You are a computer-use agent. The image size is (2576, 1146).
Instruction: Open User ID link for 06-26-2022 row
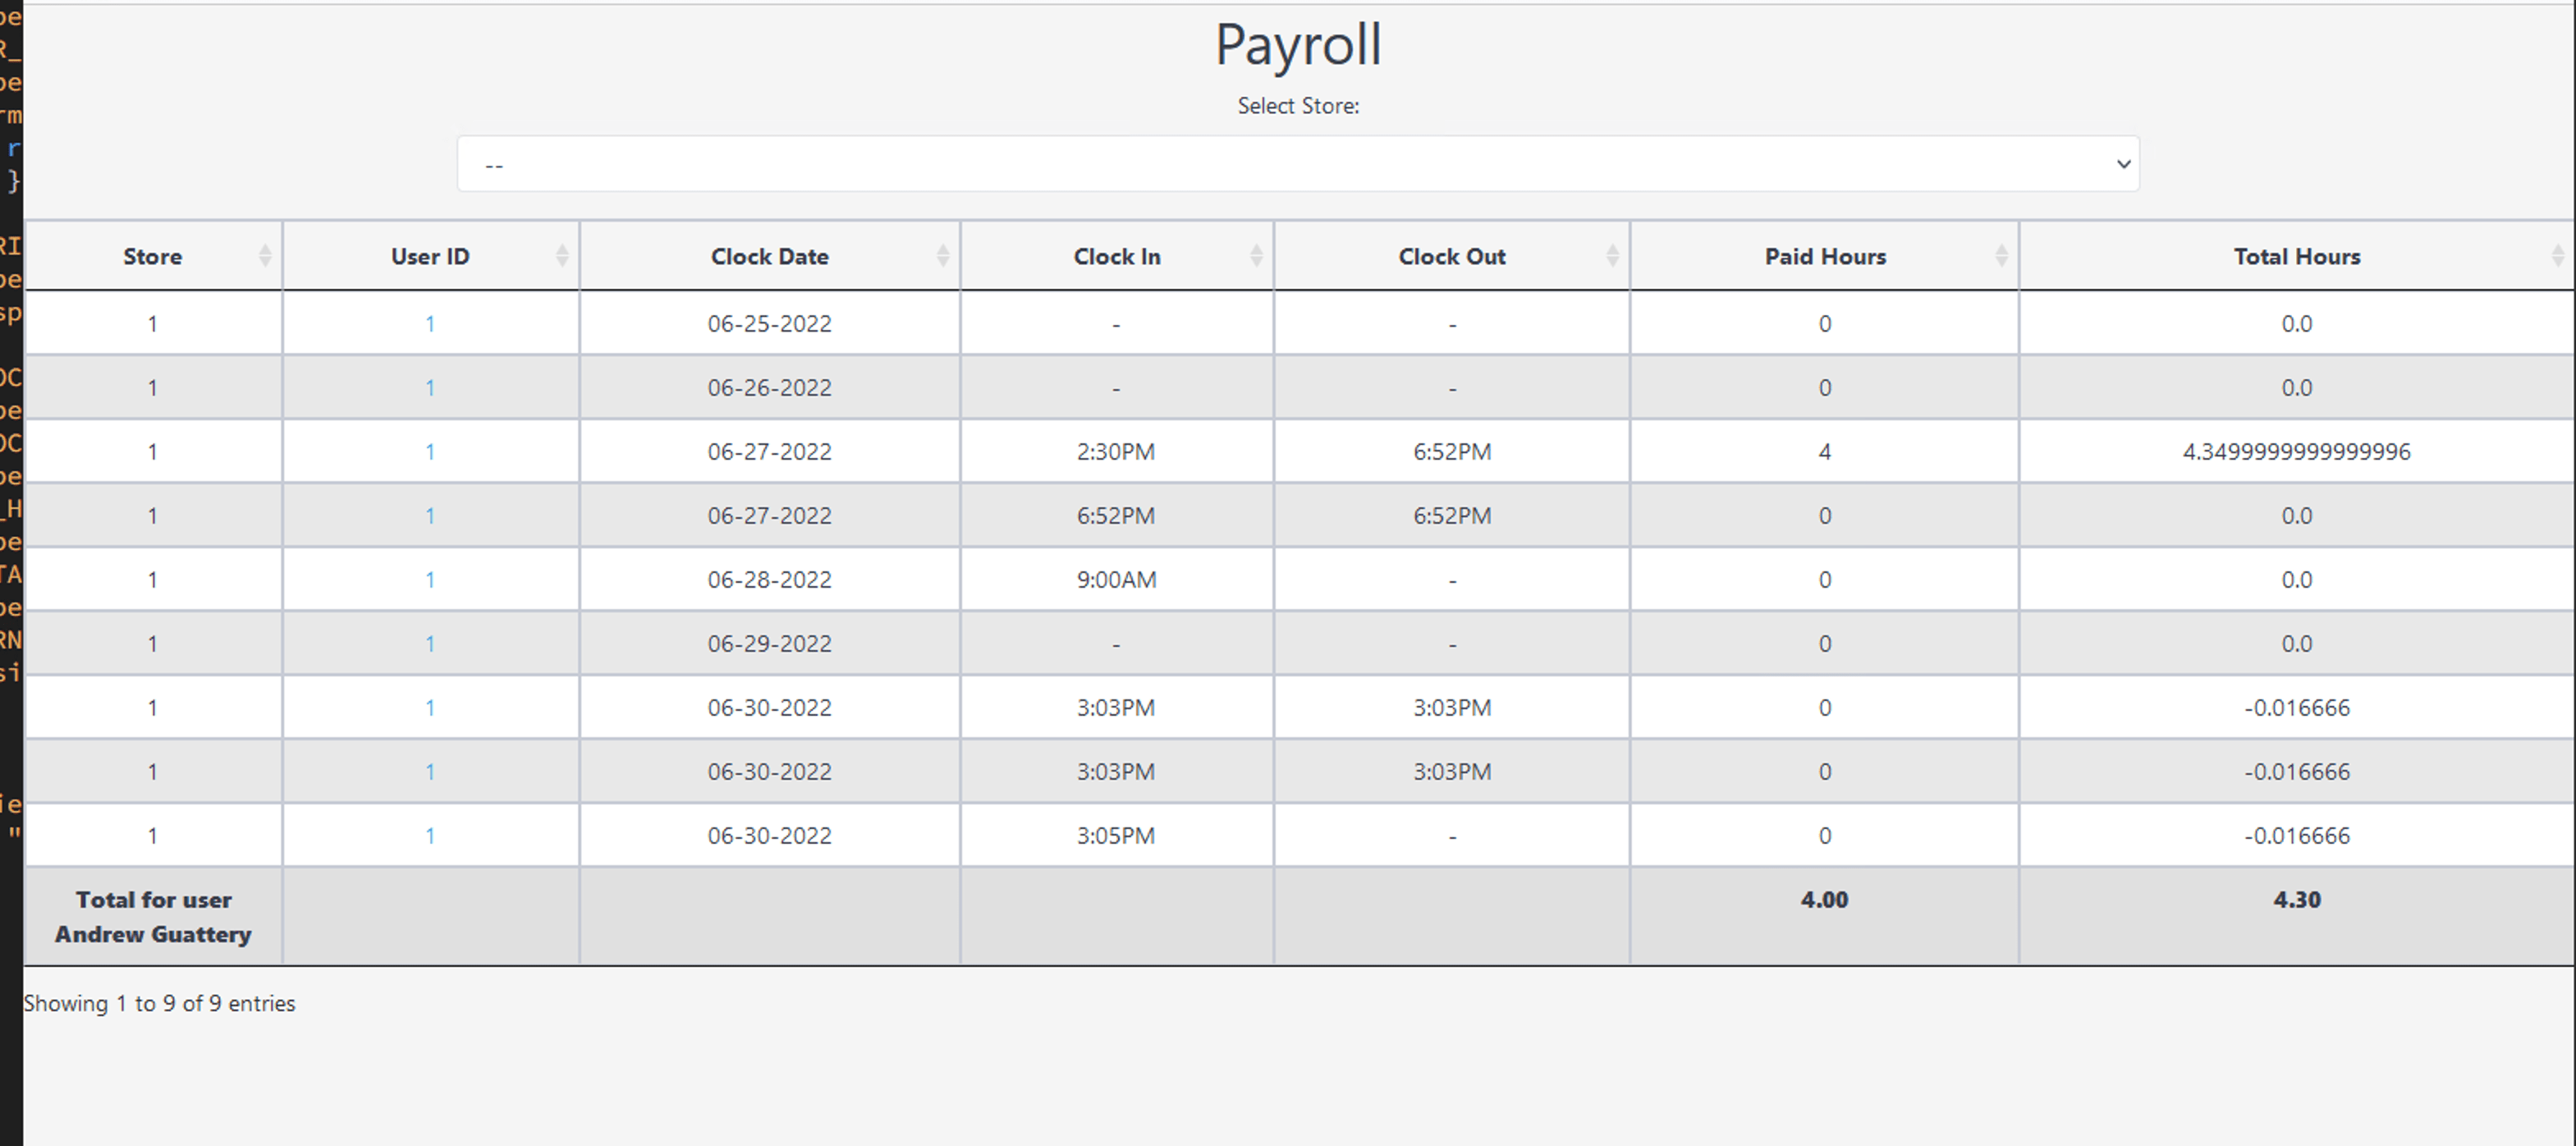(x=430, y=388)
